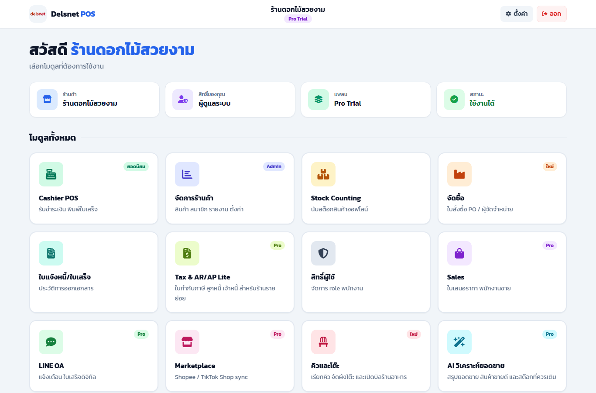Open the ใบแจ้งหนี้/ใบเสร็จ document icon
596x393 pixels.
coord(51,253)
